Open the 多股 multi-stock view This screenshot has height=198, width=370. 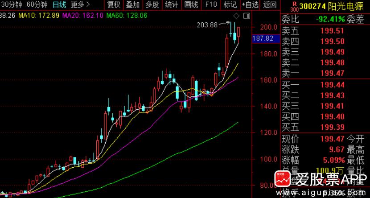152,4
